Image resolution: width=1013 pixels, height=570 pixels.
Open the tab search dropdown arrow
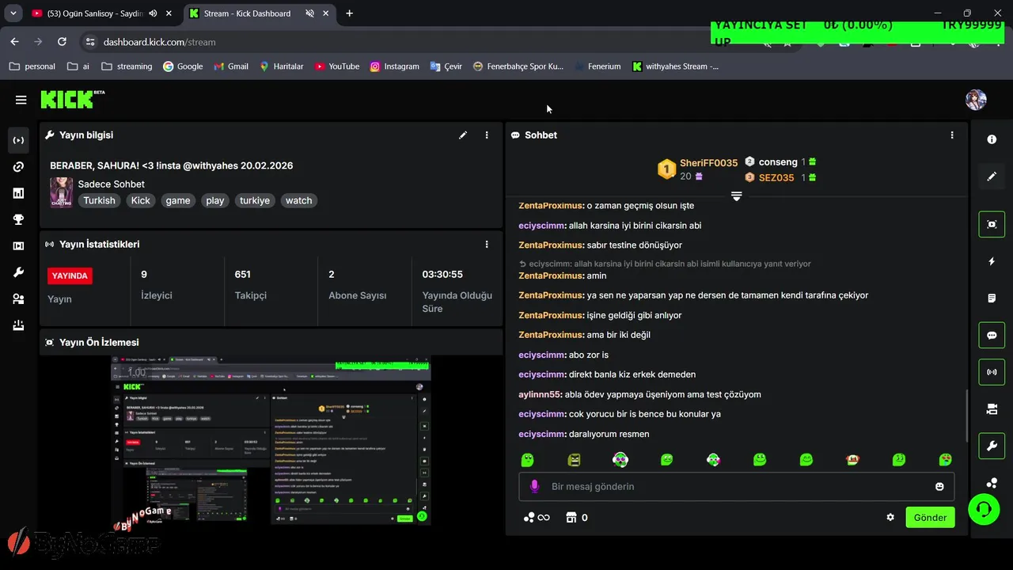point(13,13)
